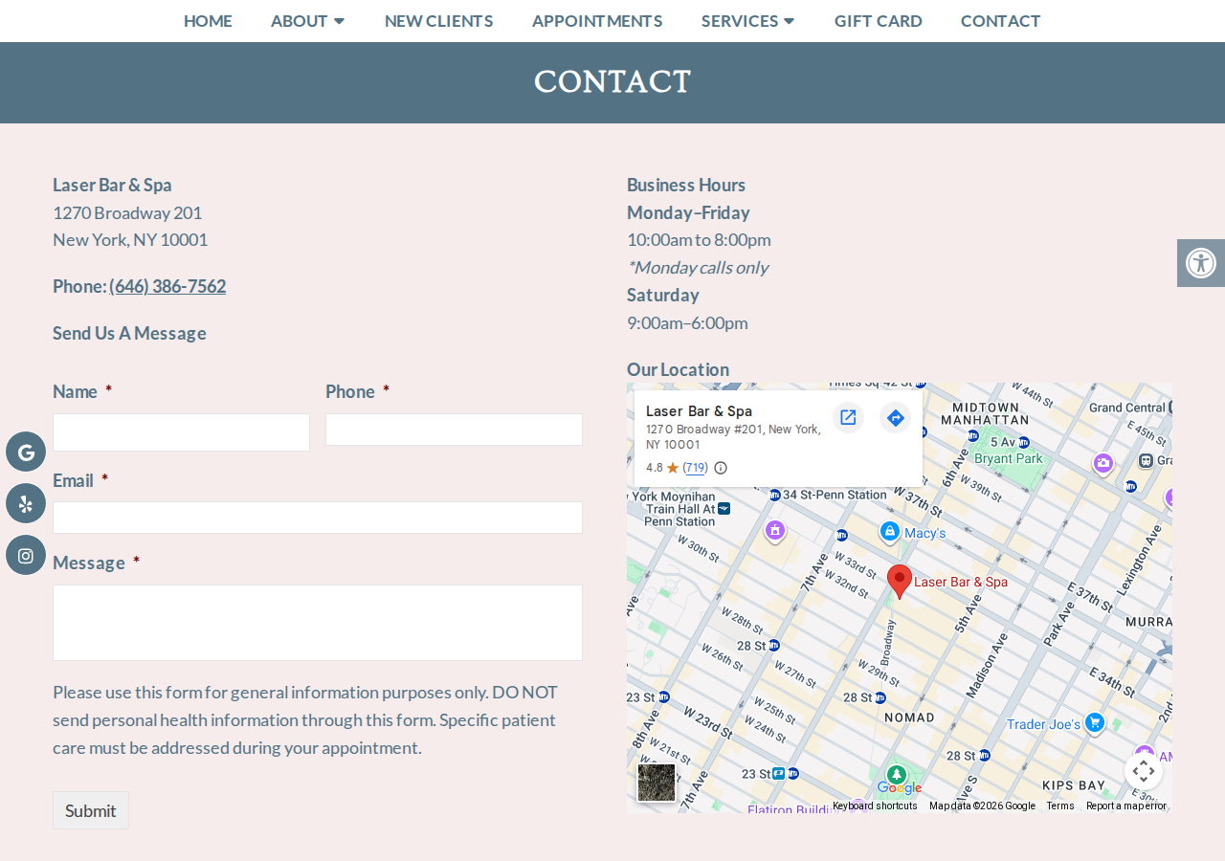Click the Laser Bar & Spa map card title
This screenshot has height=861, width=1225.
(x=699, y=411)
